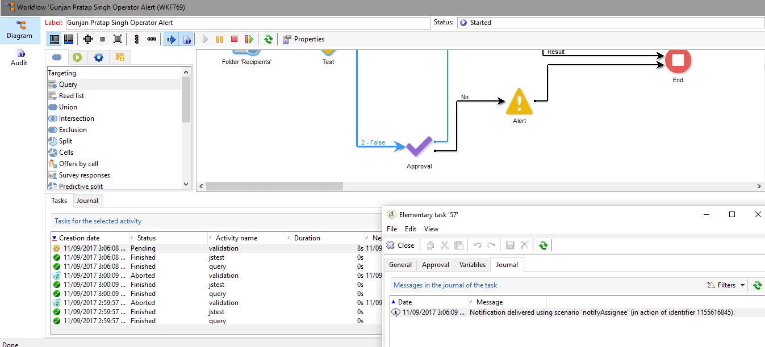Select the Split activity

pos(114,141)
